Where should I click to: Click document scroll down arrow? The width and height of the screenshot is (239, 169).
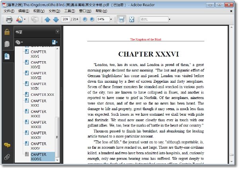231,161
